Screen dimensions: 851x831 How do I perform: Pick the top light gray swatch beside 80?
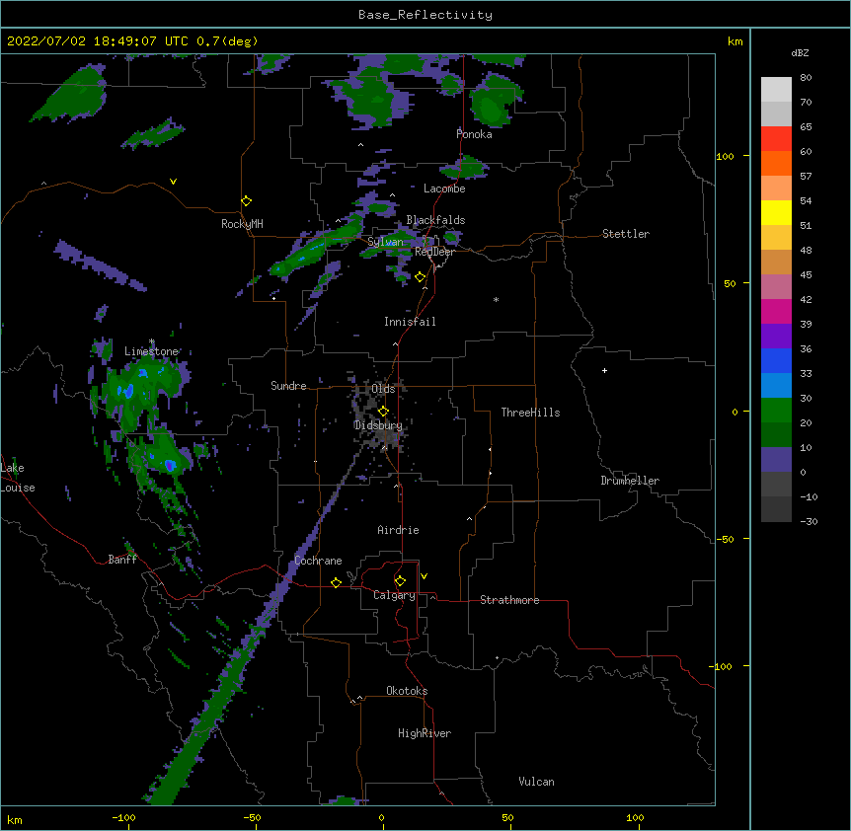[776, 90]
